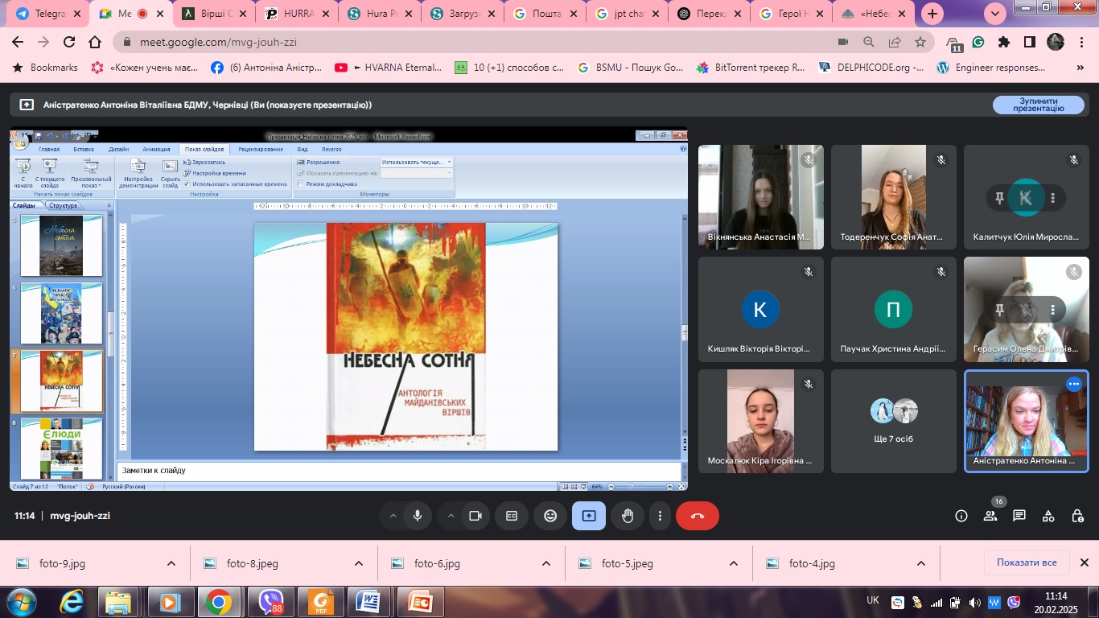Click 'Скрыть слайд' in PowerPoint ribbon

click(170, 172)
